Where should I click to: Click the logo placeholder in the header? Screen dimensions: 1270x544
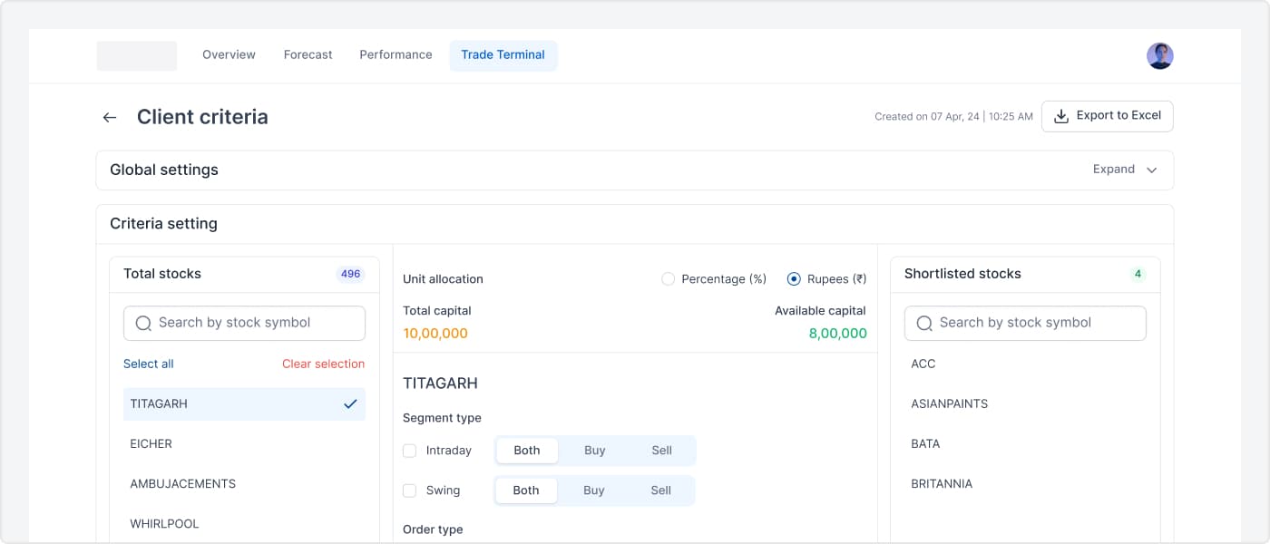(x=137, y=55)
